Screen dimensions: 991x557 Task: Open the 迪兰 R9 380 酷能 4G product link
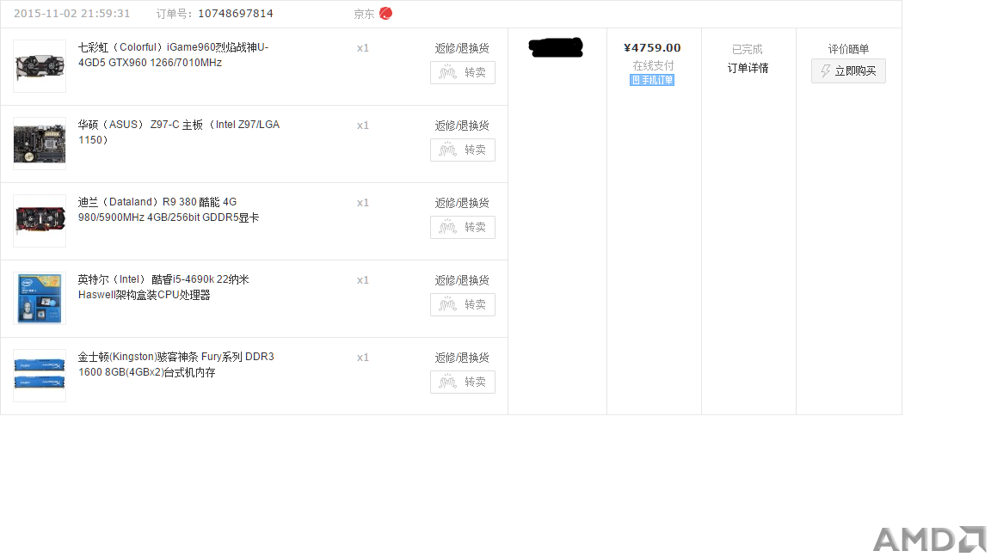[x=169, y=210]
